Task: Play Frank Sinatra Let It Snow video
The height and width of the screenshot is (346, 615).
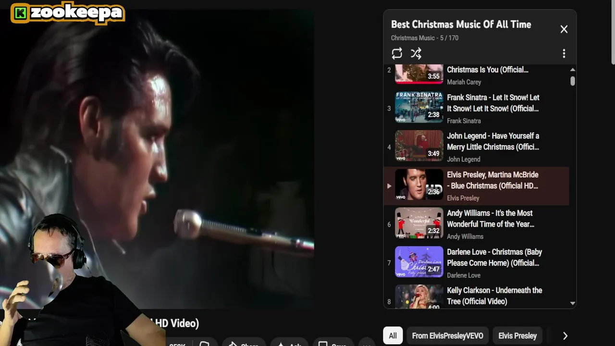Action: point(493,103)
